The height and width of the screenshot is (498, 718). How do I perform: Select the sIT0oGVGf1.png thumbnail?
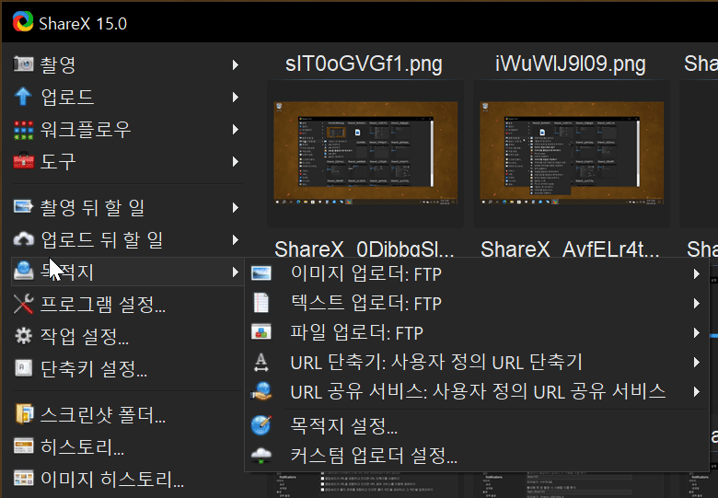(x=365, y=154)
